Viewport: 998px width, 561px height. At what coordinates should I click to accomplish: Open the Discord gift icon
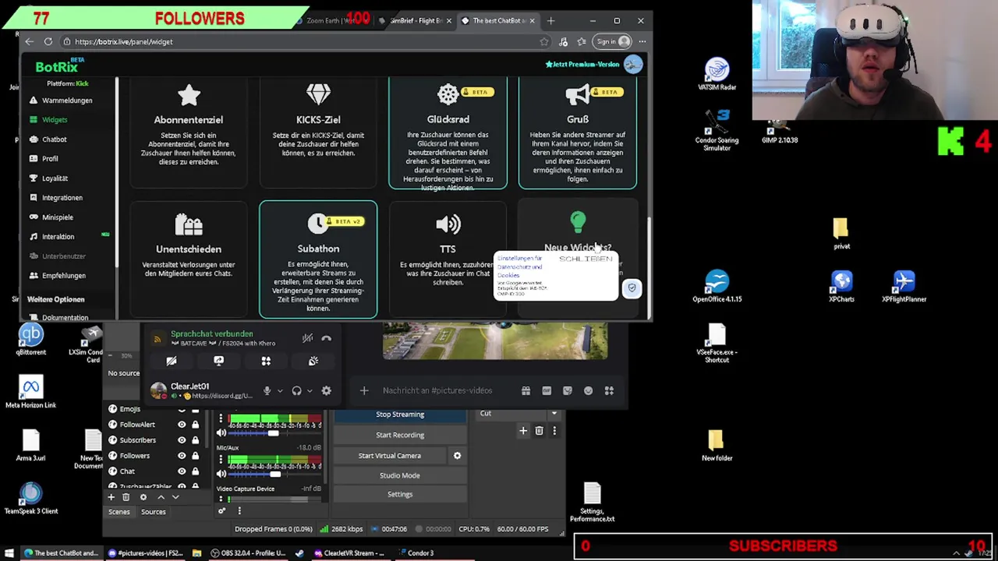tap(526, 390)
